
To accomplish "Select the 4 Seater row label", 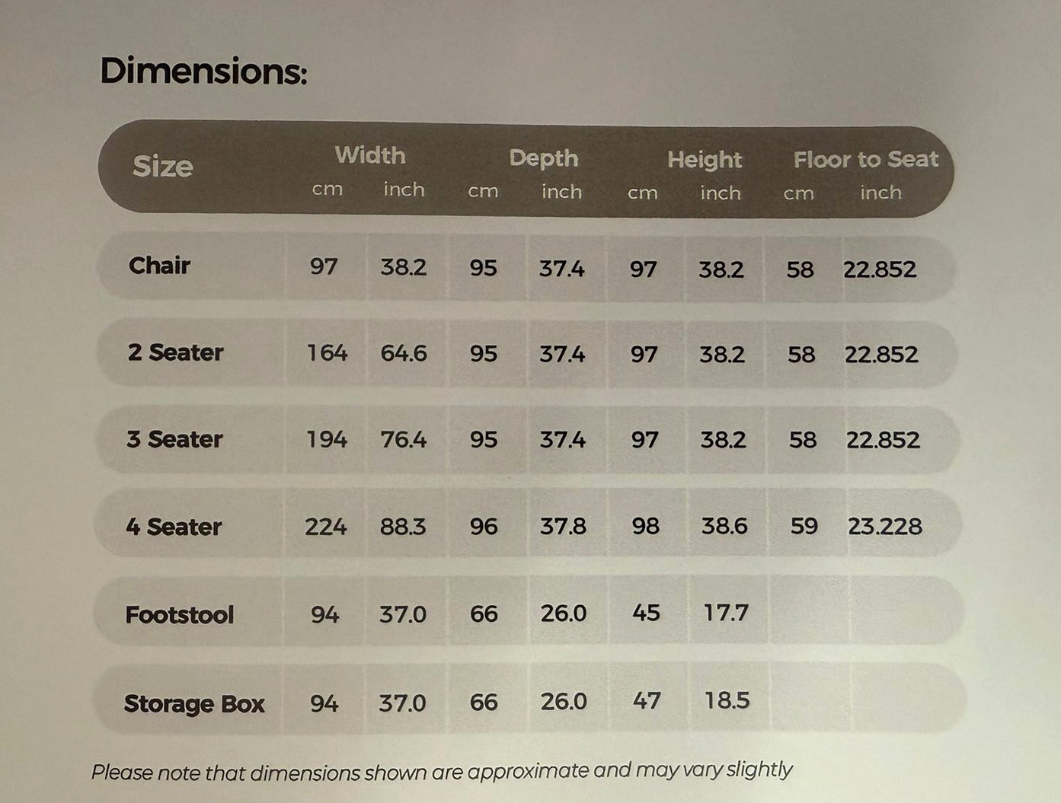I will coord(174,527).
